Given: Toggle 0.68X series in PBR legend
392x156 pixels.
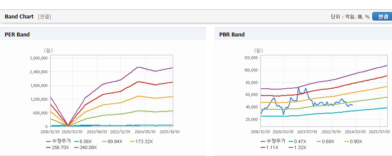Looking at the screenshot, I should (325, 141).
